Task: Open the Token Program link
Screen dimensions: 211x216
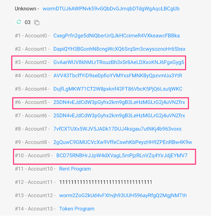Action: click(77, 209)
